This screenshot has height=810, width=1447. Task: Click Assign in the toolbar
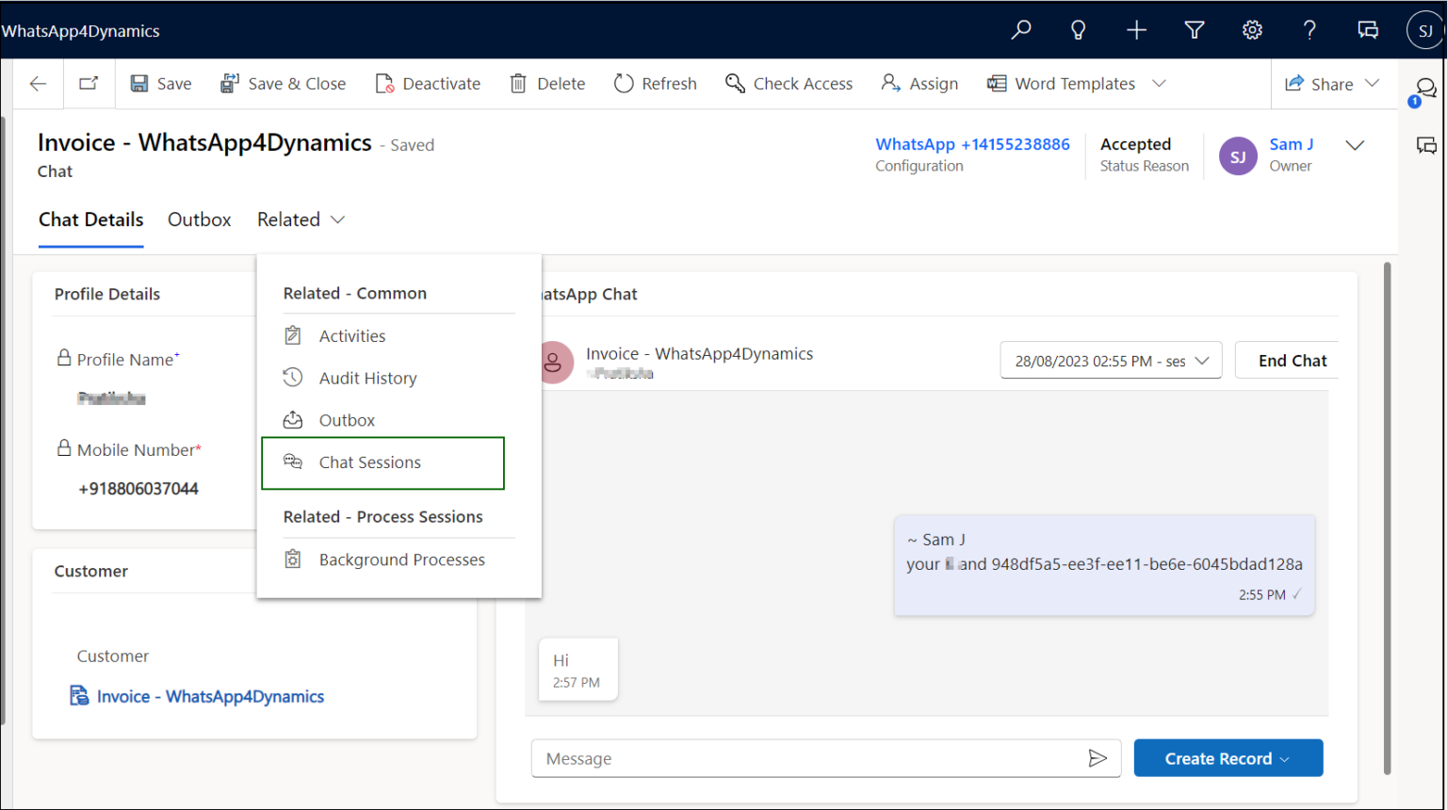[x=919, y=84]
